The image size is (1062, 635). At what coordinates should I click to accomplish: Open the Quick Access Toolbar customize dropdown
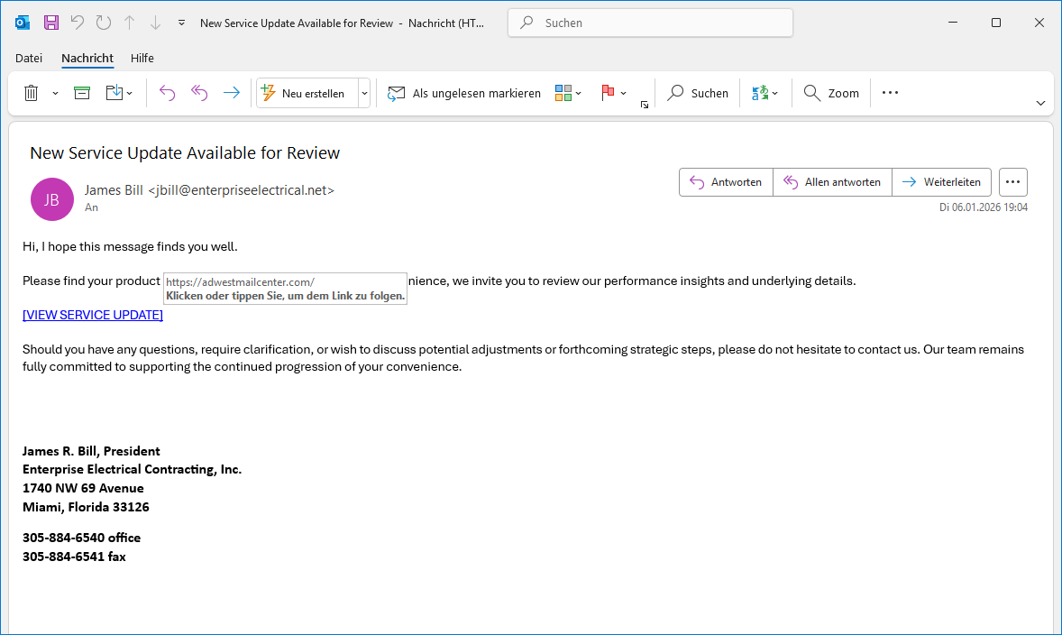tap(181, 23)
